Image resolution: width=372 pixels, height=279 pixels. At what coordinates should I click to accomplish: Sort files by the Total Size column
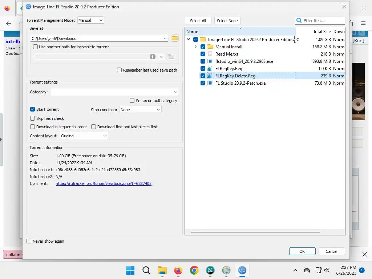314,31
